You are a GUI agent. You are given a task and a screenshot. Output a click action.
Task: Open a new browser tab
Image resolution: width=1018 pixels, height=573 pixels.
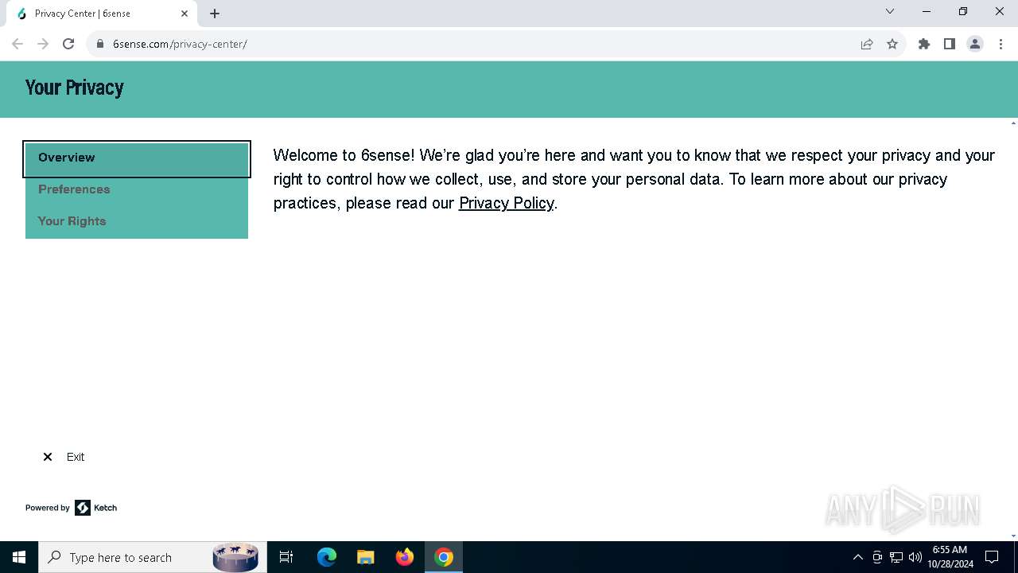tap(215, 14)
